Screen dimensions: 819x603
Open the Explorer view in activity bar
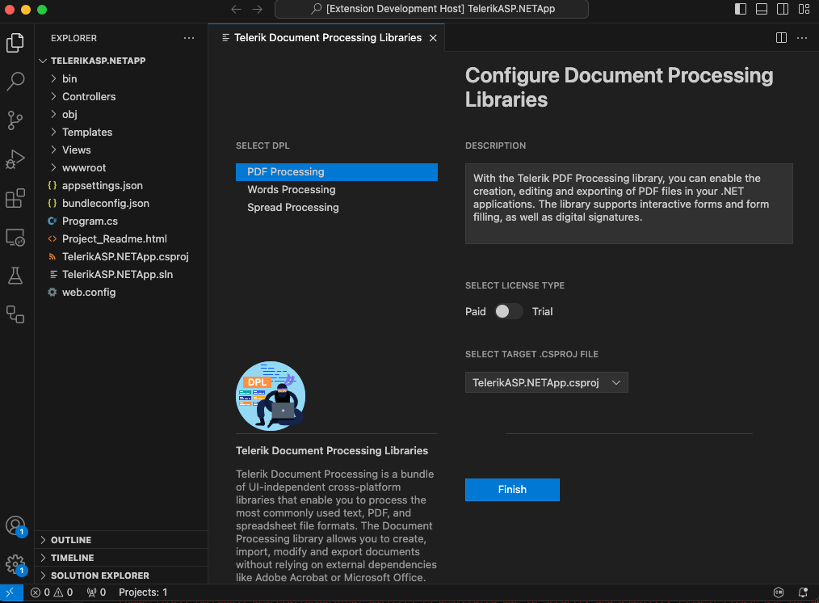pos(15,42)
